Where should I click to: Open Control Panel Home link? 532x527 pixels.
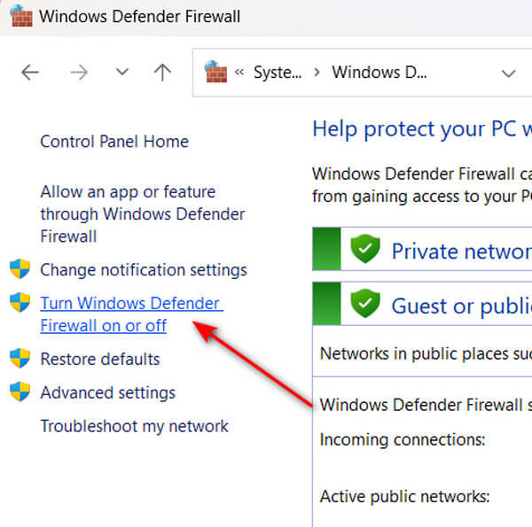(114, 142)
